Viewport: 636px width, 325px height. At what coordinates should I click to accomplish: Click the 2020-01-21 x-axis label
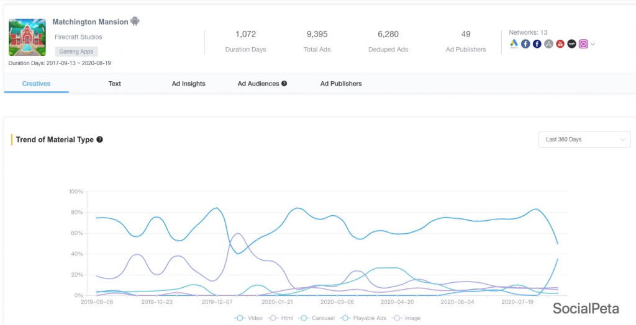coord(277,302)
